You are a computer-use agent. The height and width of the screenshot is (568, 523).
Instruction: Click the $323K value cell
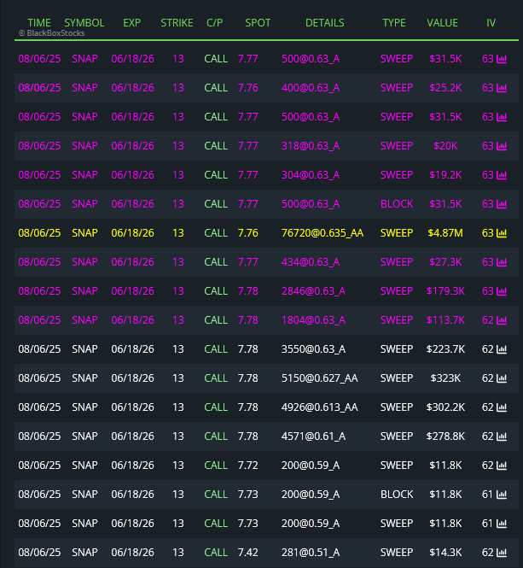coord(445,378)
